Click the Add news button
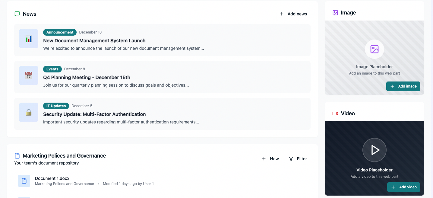The image size is (433, 198). (293, 14)
